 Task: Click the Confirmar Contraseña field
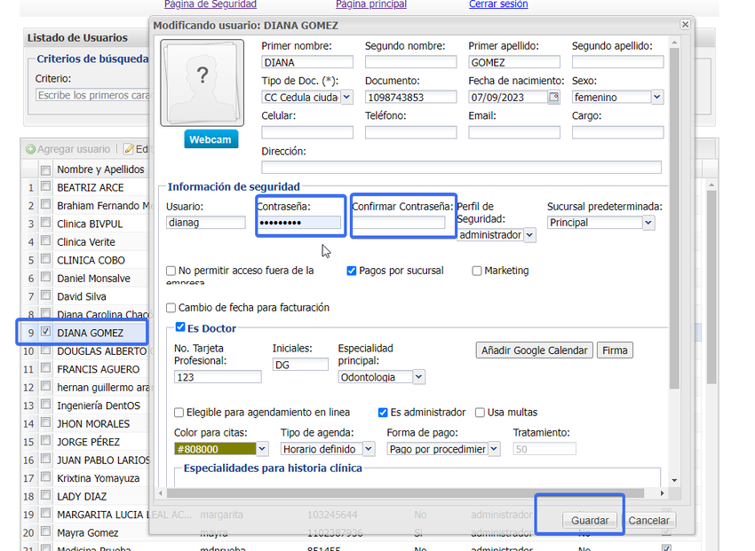[399, 223]
